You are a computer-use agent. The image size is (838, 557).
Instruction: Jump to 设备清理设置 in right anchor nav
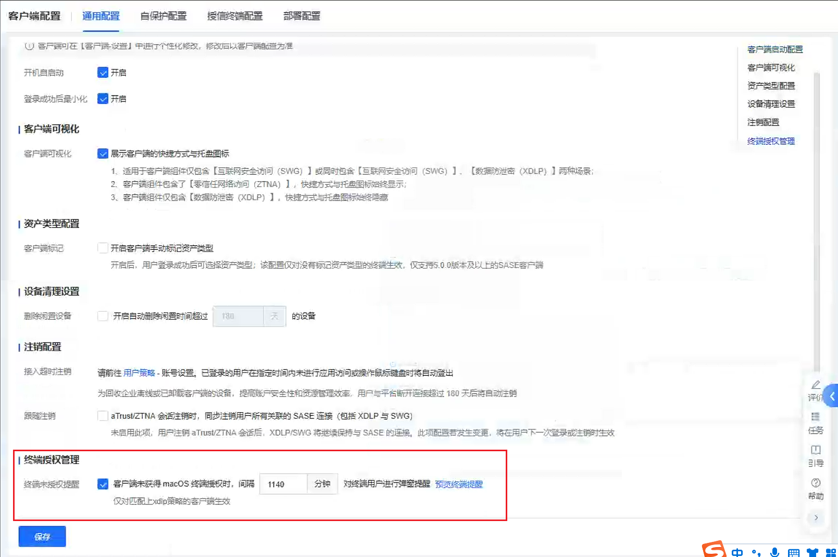[x=771, y=104]
